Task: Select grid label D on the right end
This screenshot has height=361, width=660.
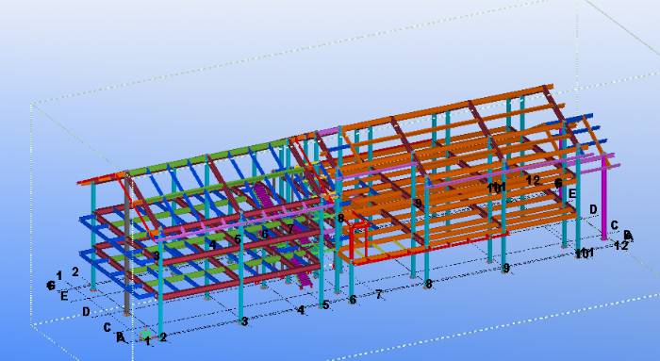Action: (593, 209)
